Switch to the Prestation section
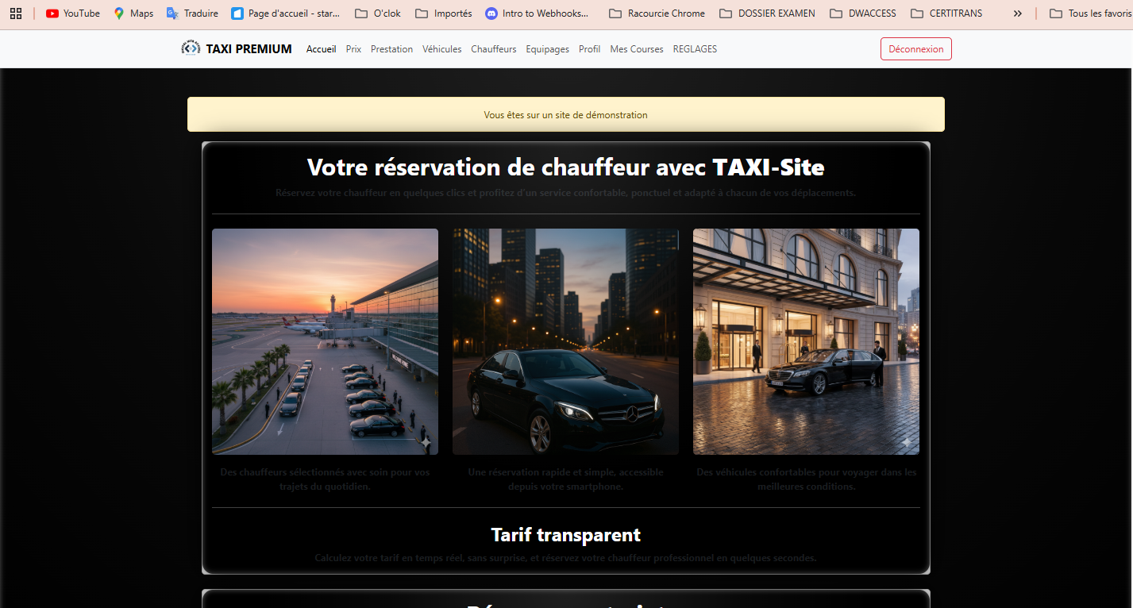The height and width of the screenshot is (608, 1133). pos(391,48)
